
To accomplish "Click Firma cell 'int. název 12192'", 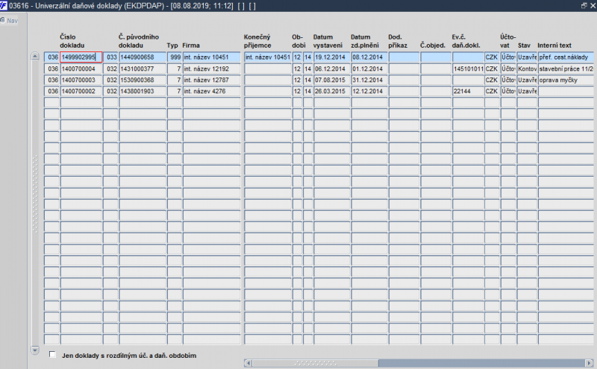I will pyautogui.click(x=211, y=69).
